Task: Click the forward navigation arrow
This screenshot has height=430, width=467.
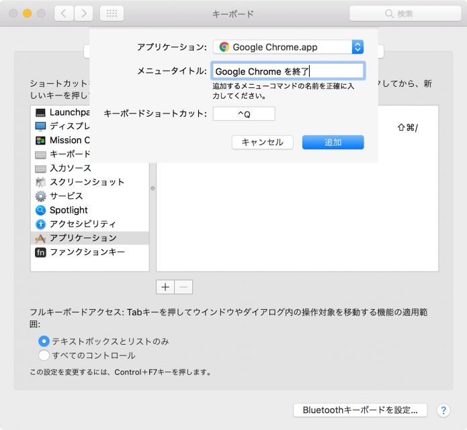Action: 84,13
